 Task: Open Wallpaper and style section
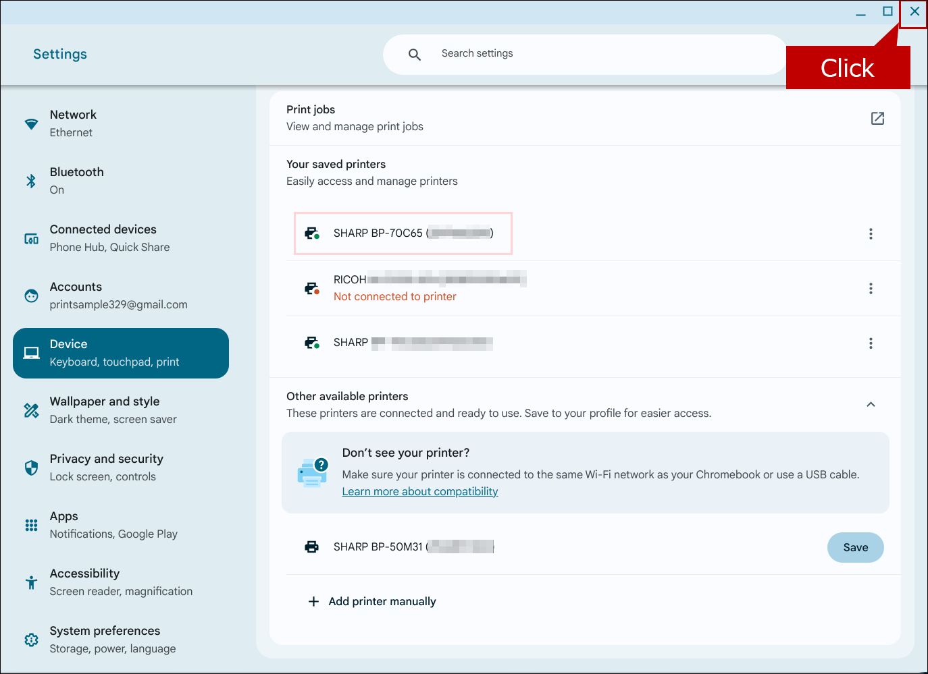(121, 410)
